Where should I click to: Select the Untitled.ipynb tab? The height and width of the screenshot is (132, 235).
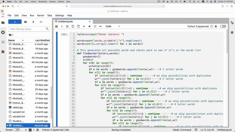point(73,22)
